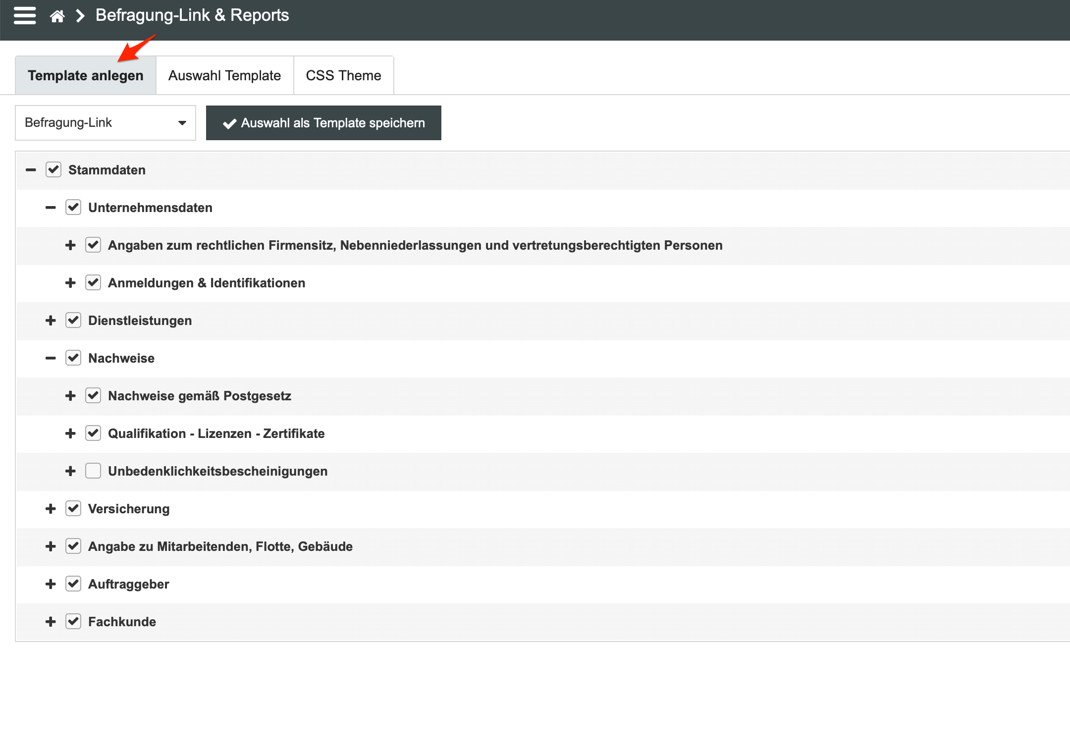Collapse the Unternehmensdaten node

tap(51, 208)
